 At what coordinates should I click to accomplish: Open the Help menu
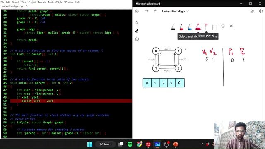[x=78, y=2]
